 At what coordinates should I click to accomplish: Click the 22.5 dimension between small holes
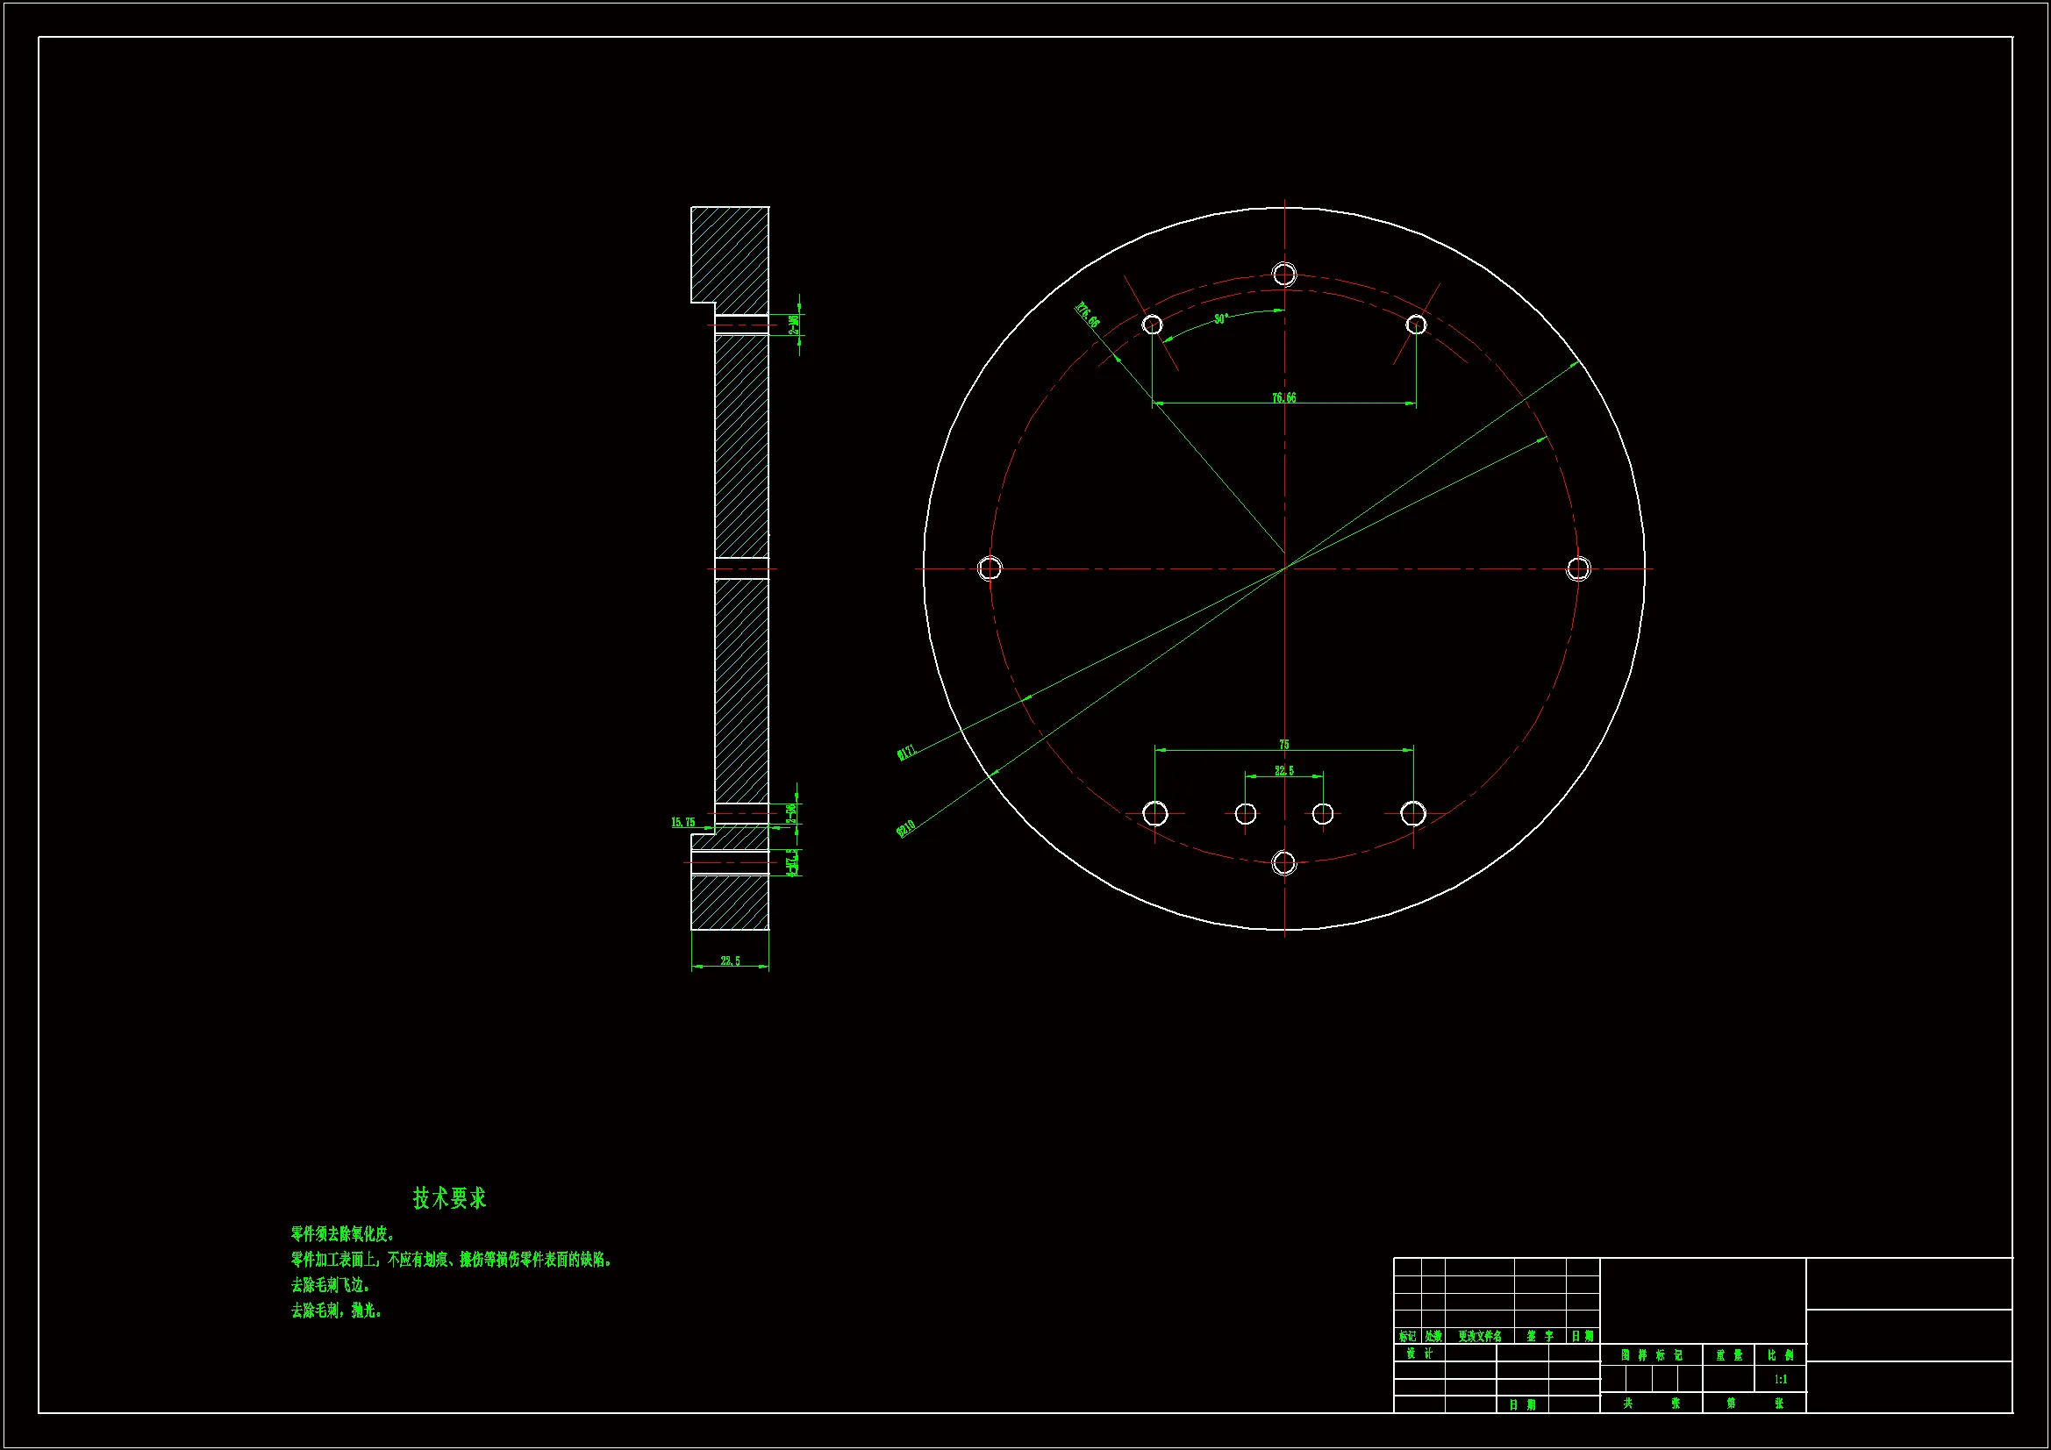[1283, 770]
